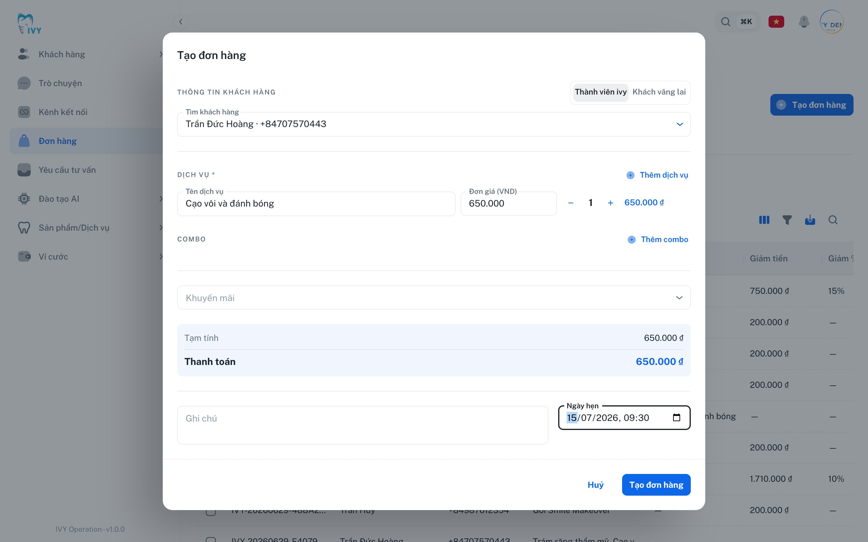Screen dimensions: 868x542
Task: Open Khách hàng sidebar icon
Action: (x=24, y=54)
